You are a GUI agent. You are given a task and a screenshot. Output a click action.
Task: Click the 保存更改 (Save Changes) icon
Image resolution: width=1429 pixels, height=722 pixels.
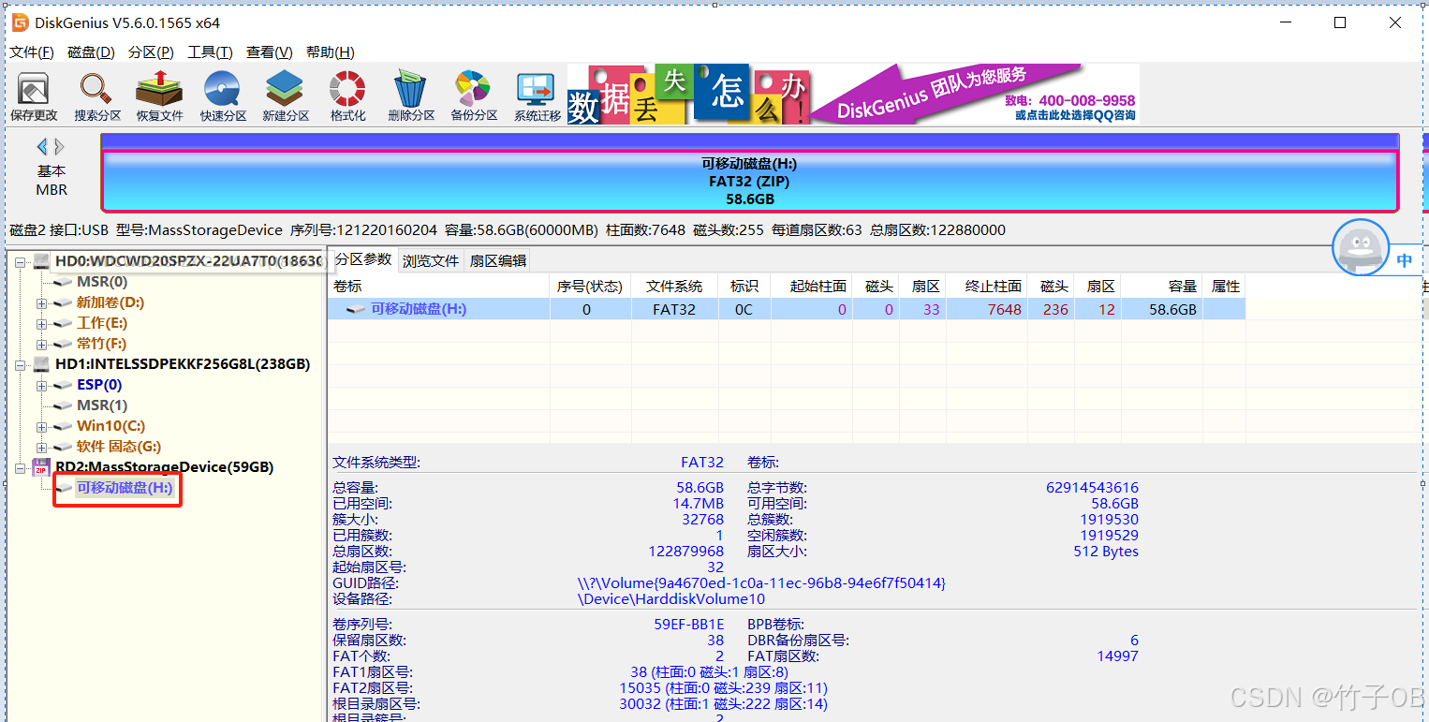tap(32, 94)
